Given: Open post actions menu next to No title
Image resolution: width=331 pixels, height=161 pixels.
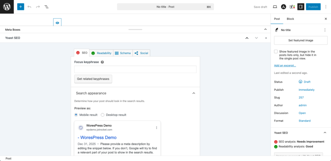Looking at the screenshot, I should (x=325, y=30).
